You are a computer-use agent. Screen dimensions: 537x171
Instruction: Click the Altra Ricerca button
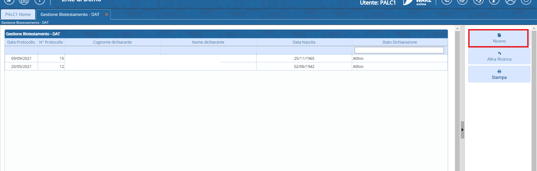(x=499, y=56)
